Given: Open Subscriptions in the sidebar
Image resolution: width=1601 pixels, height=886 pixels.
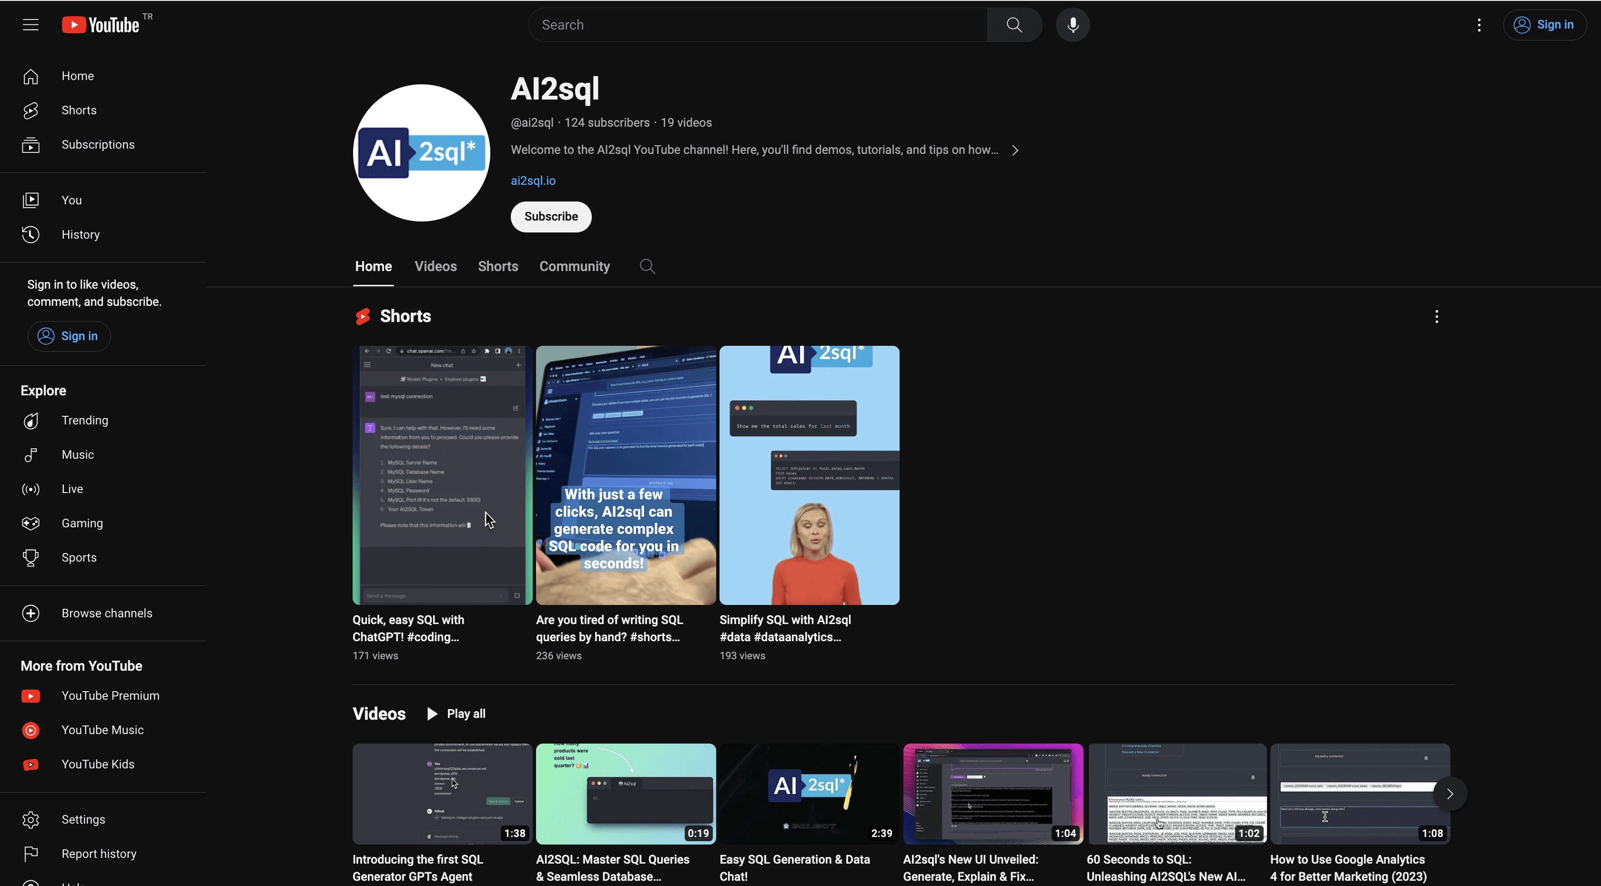Looking at the screenshot, I should (x=98, y=144).
